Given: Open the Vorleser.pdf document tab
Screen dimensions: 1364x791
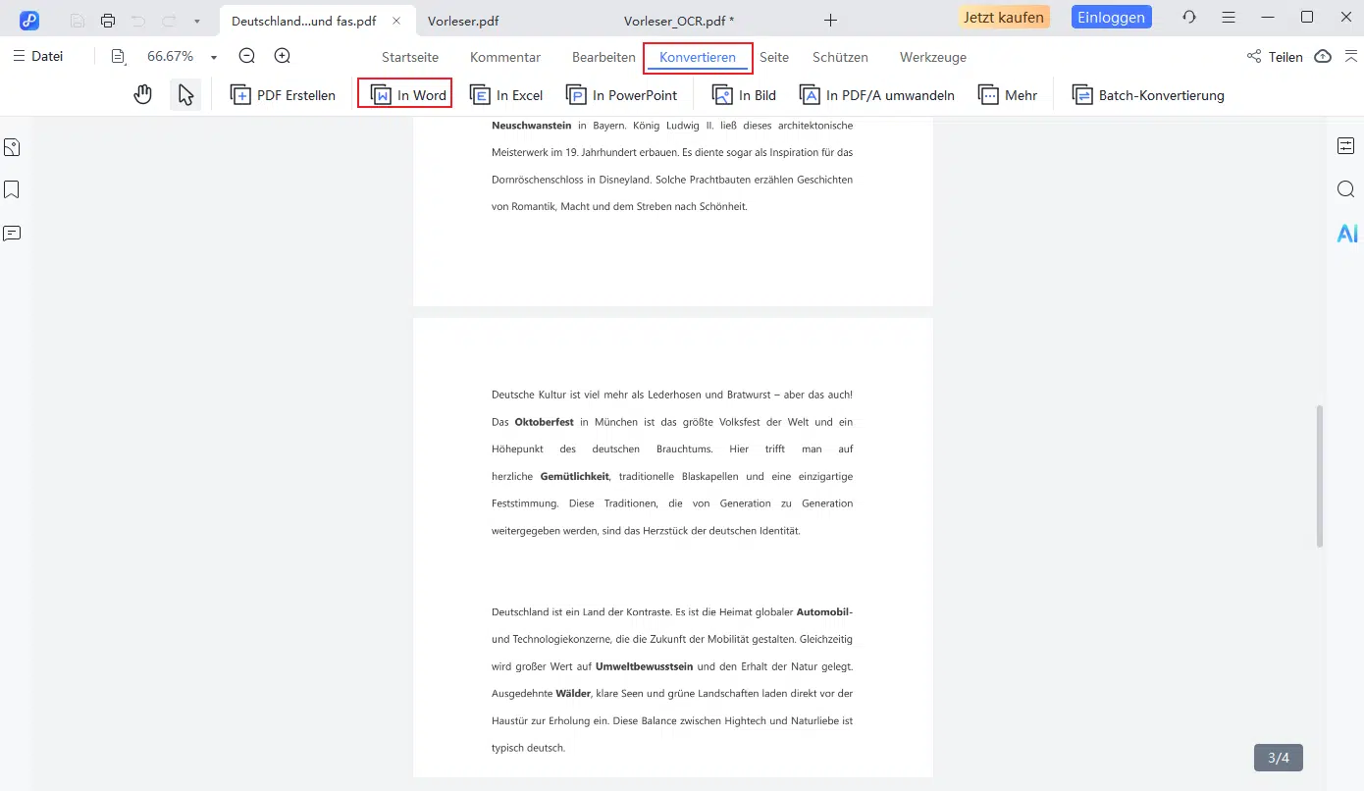Looking at the screenshot, I should [x=463, y=20].
